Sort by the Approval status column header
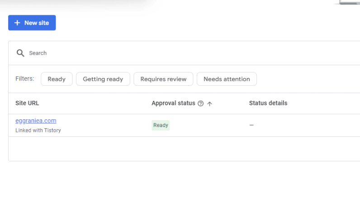360x206 pixels. pyautogui.click(x=173, y=103)
